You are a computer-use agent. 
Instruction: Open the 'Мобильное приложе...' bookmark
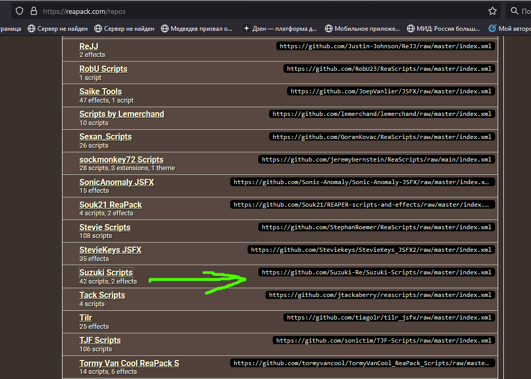[x=362, y=29]
